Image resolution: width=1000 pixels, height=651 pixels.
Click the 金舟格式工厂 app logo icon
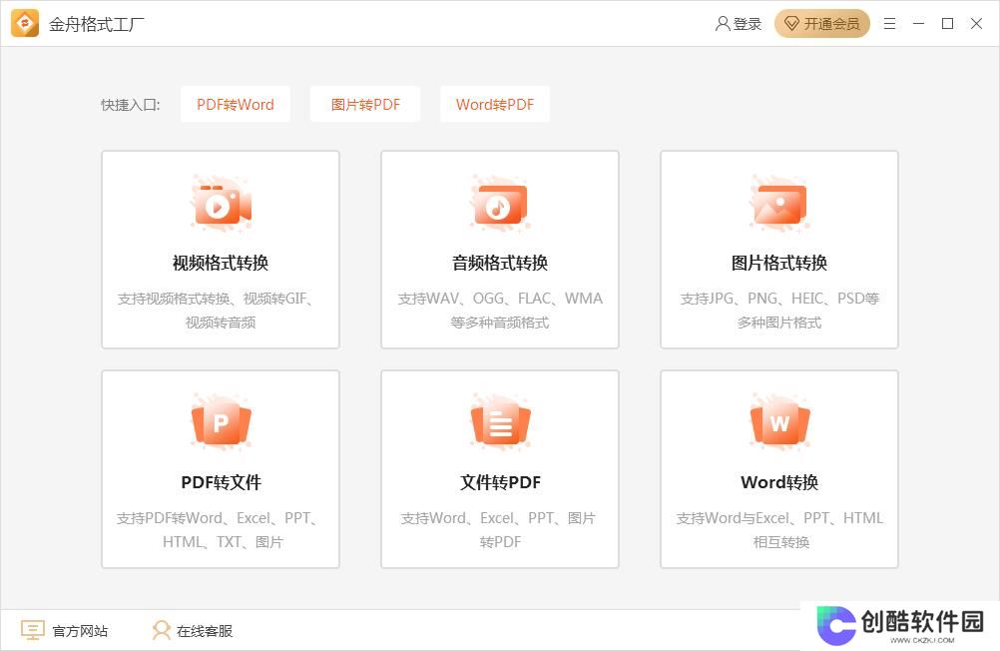click(x=25, y=24)
